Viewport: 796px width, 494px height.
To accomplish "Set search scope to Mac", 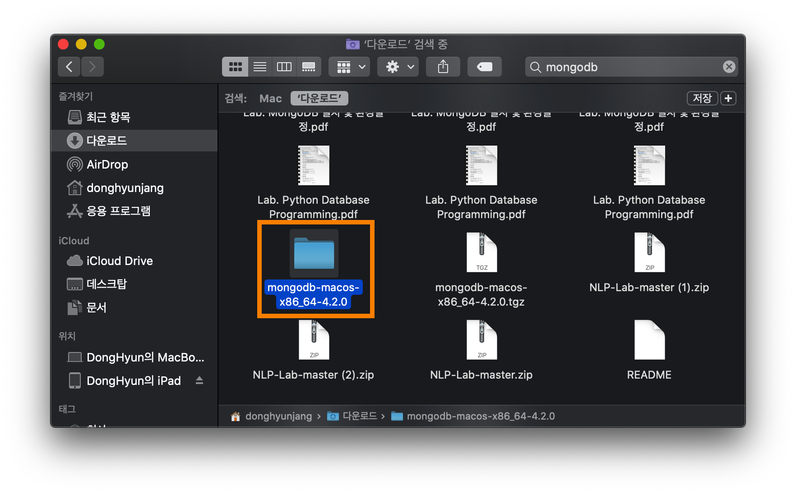I will click(270, 98).
